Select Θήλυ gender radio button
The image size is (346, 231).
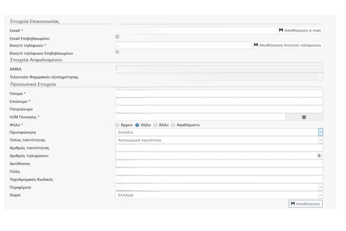click(137, 125)
